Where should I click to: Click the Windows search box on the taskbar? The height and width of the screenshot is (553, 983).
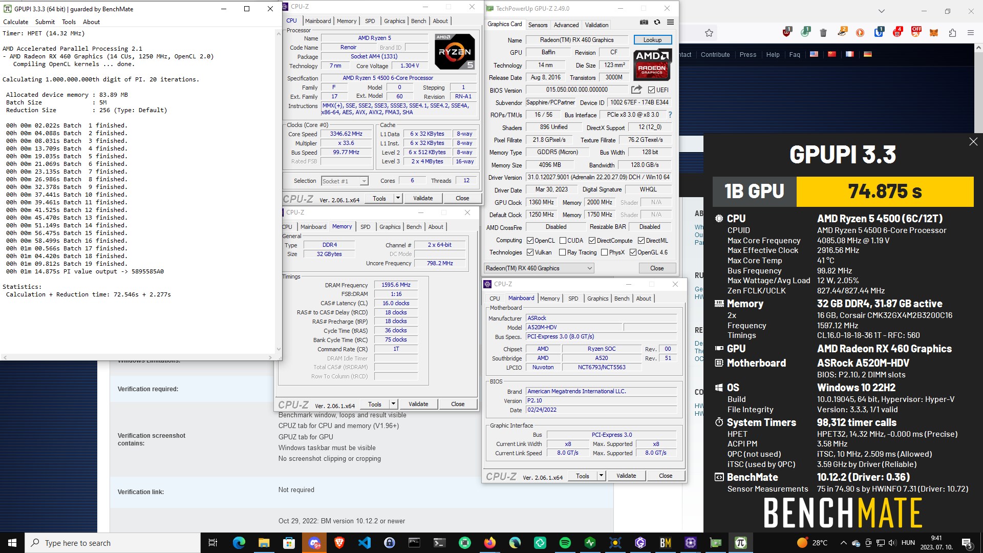[x=113, y=543]
